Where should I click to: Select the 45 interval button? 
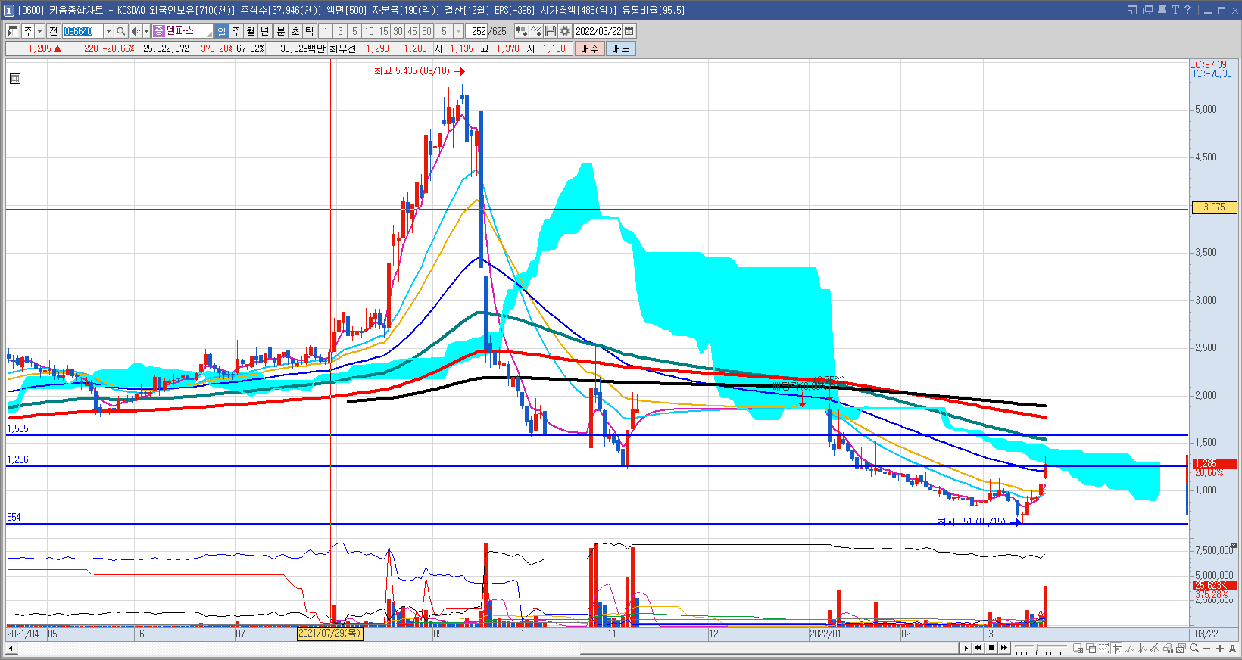tap(412, 31)
